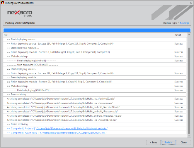Open the iOS/iPadOS deploy folder link
Image resolution: width=194 pixels, height=148 pixels.
(73, 133)
